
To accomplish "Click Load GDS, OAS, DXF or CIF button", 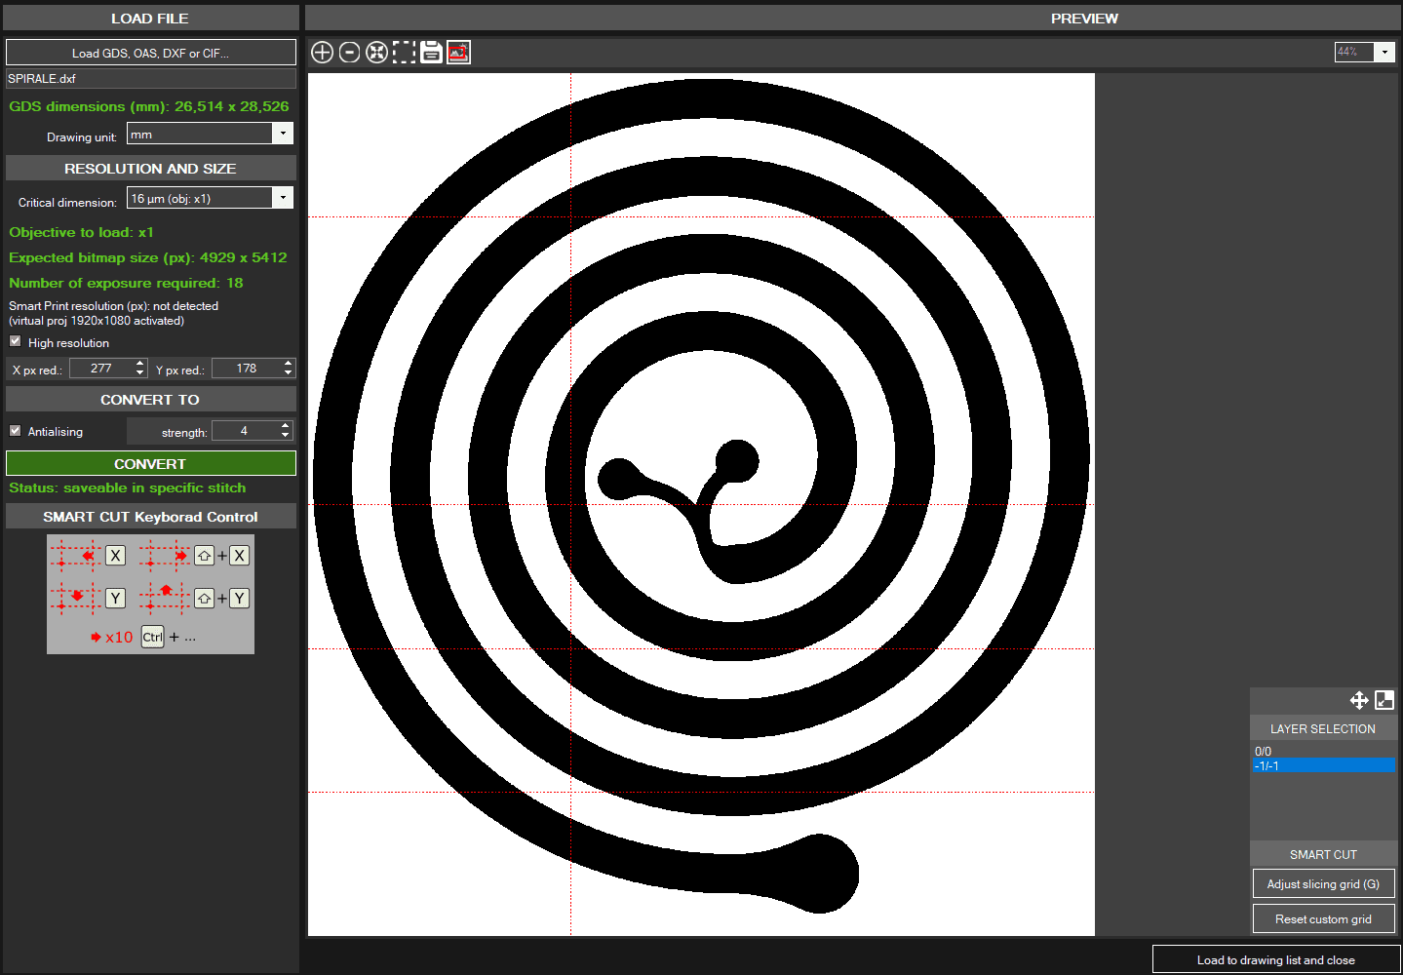I will pyautogui.click(x=150, y=53).
